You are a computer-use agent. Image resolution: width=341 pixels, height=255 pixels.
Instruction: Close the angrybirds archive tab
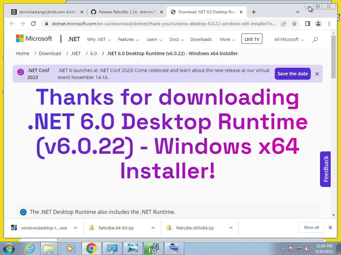[x=82, y=12]
